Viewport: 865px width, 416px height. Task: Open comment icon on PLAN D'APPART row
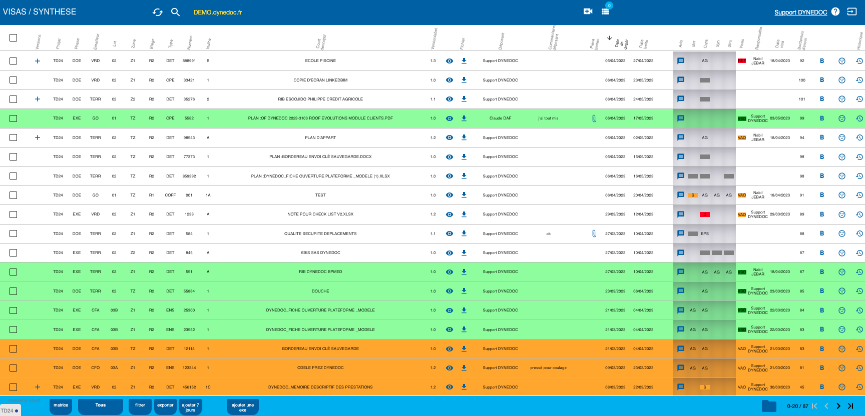click(x=681, y=137)
